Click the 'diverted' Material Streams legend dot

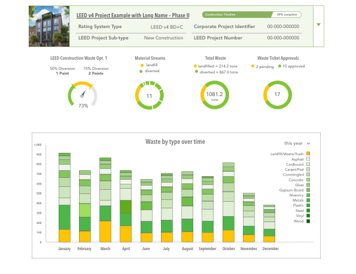(141, 71)
